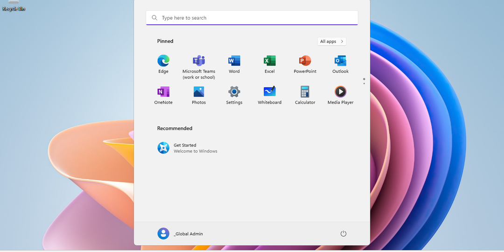Click the _Global Admin account name
504x252 pixels.
tap(189, 234)
